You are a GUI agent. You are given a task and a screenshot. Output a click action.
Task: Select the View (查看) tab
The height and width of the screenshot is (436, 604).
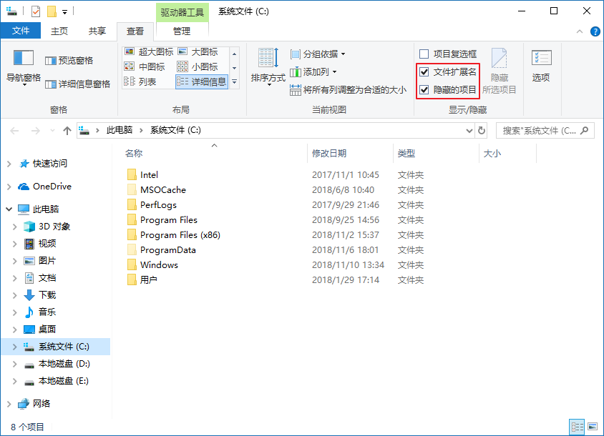(x=135, y=31)
